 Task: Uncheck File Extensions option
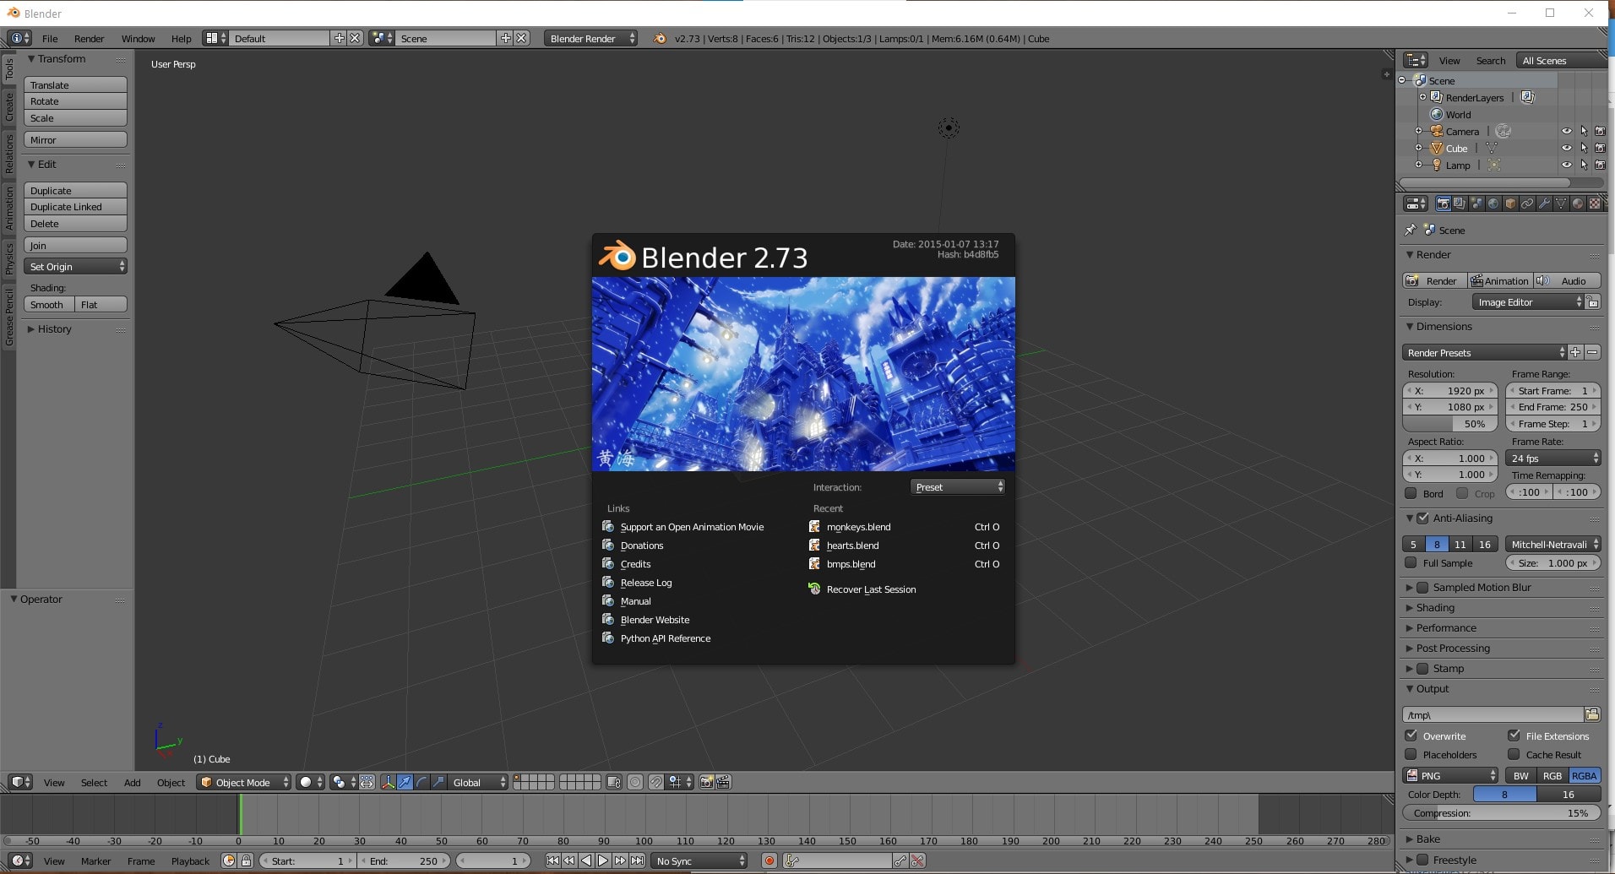pyautogui.click(x=1514, y=736)
